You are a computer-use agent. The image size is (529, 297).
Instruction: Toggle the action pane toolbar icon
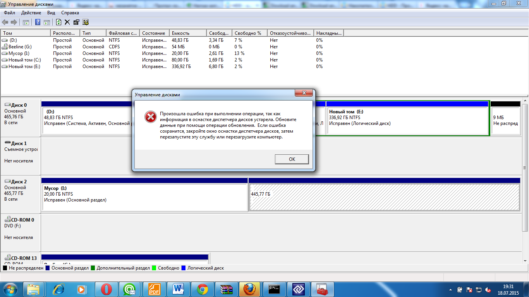(x=47, y=22)
